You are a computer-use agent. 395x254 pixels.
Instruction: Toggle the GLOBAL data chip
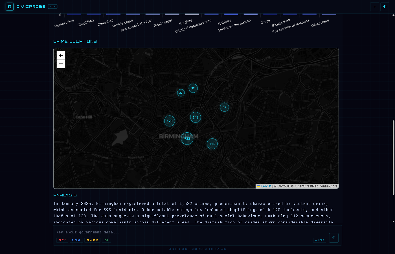[76, 240]
